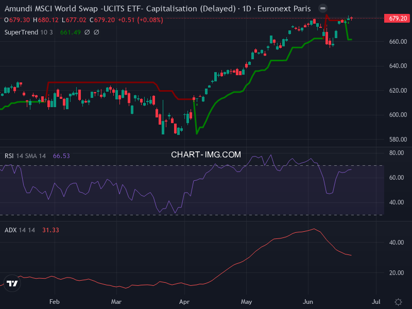This screenshot has height=309, width=412.
Task: Click the change value +0.51 (+0.08%)
Action: pos(140,20)
